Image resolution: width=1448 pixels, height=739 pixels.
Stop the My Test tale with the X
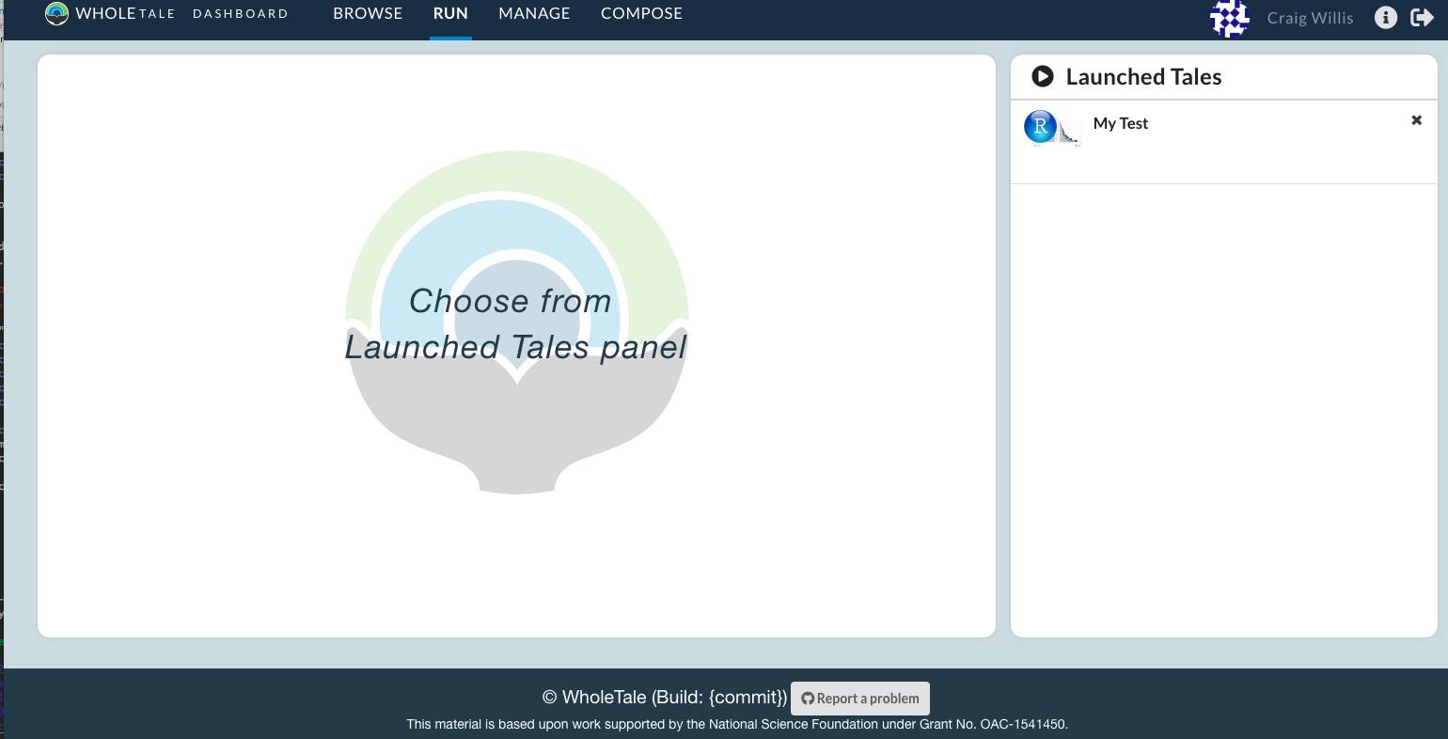[x=1416, y=120]
